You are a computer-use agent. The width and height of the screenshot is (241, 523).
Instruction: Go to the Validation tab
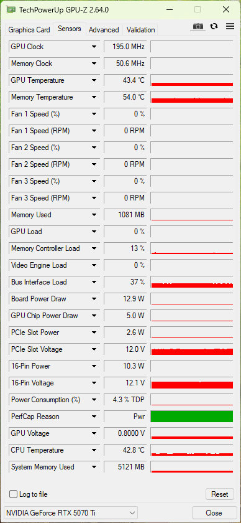(x=140, y=30)
